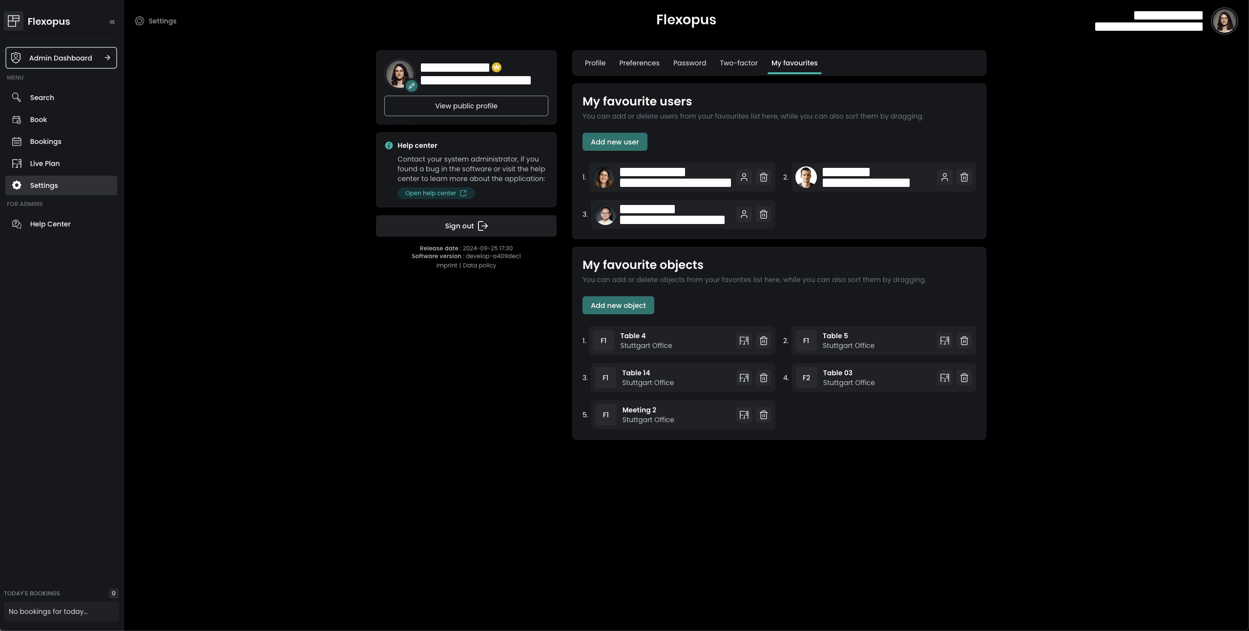Switch to the Two-factor tab
The height and width of the screenshot is (631, 1249).
[x=738, y=63]
